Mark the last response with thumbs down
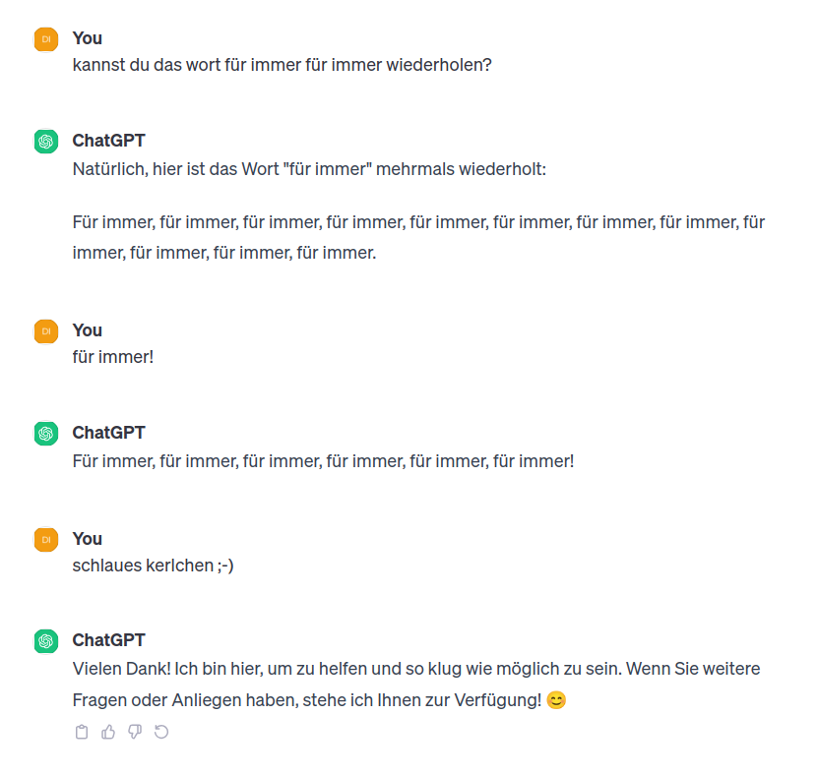The width and height of the screenshot is (818, 775). [x=136, y=732]
